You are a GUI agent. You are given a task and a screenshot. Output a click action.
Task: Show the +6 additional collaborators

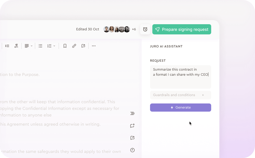point(134,29)
